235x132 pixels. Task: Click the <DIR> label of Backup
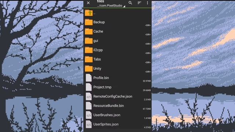pos(148,25)
